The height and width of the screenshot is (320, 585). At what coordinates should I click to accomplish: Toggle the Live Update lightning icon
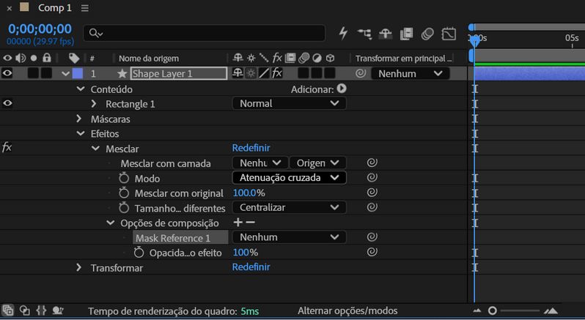click(343, 34)
